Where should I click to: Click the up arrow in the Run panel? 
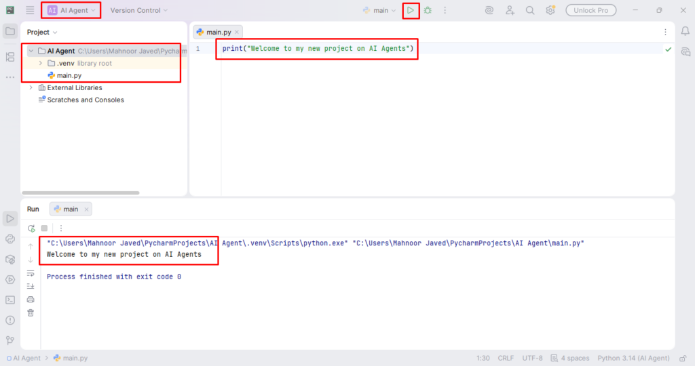31,247
